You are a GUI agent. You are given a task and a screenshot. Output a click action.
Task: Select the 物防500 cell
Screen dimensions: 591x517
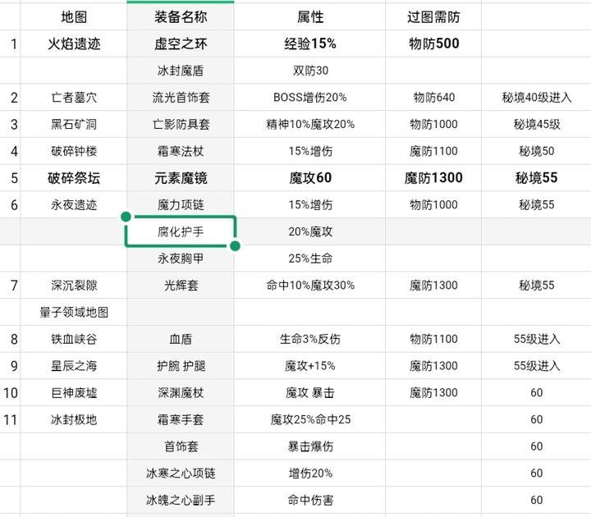pos(433,43)
